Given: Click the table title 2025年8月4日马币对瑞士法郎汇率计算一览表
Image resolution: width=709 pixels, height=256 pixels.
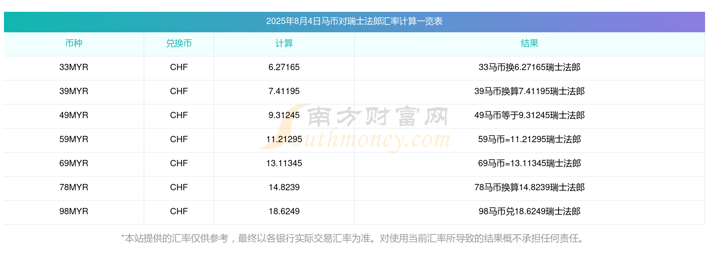Looking at the screenshot, I should (354, 21).
